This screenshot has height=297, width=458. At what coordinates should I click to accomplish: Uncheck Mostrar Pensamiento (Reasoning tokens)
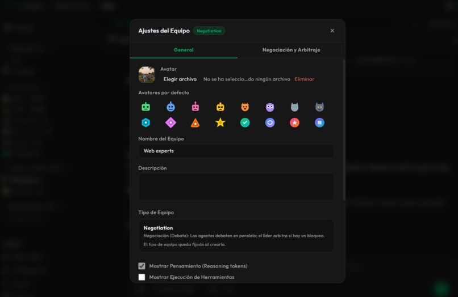(x=141, y=266)
